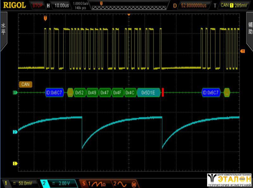Toggle channel 1 via its 50.0mV label
The image size is (253, 188).
coord(21,184)
